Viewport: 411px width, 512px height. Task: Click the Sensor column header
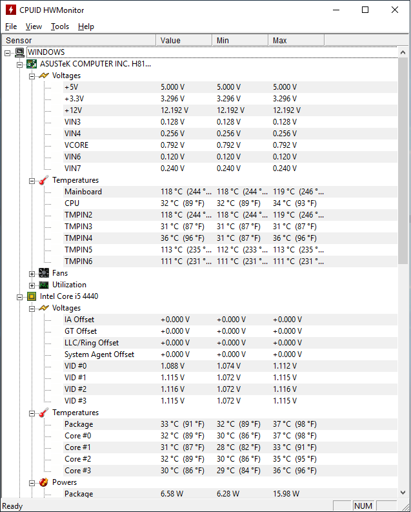coord(79,40)
